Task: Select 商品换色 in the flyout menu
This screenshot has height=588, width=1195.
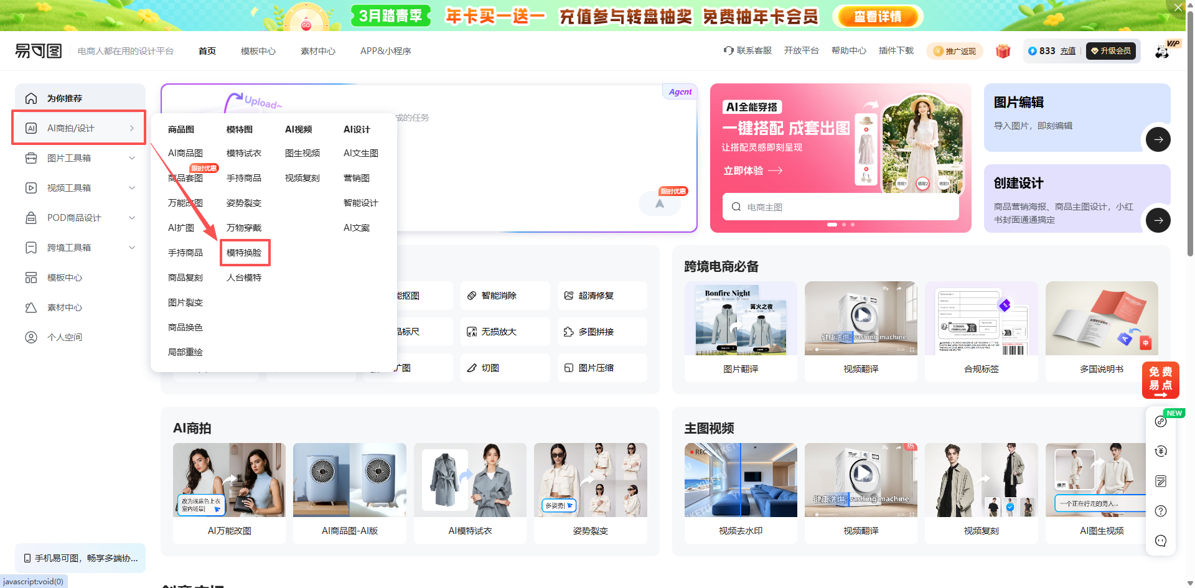Action: pos(185,327)
